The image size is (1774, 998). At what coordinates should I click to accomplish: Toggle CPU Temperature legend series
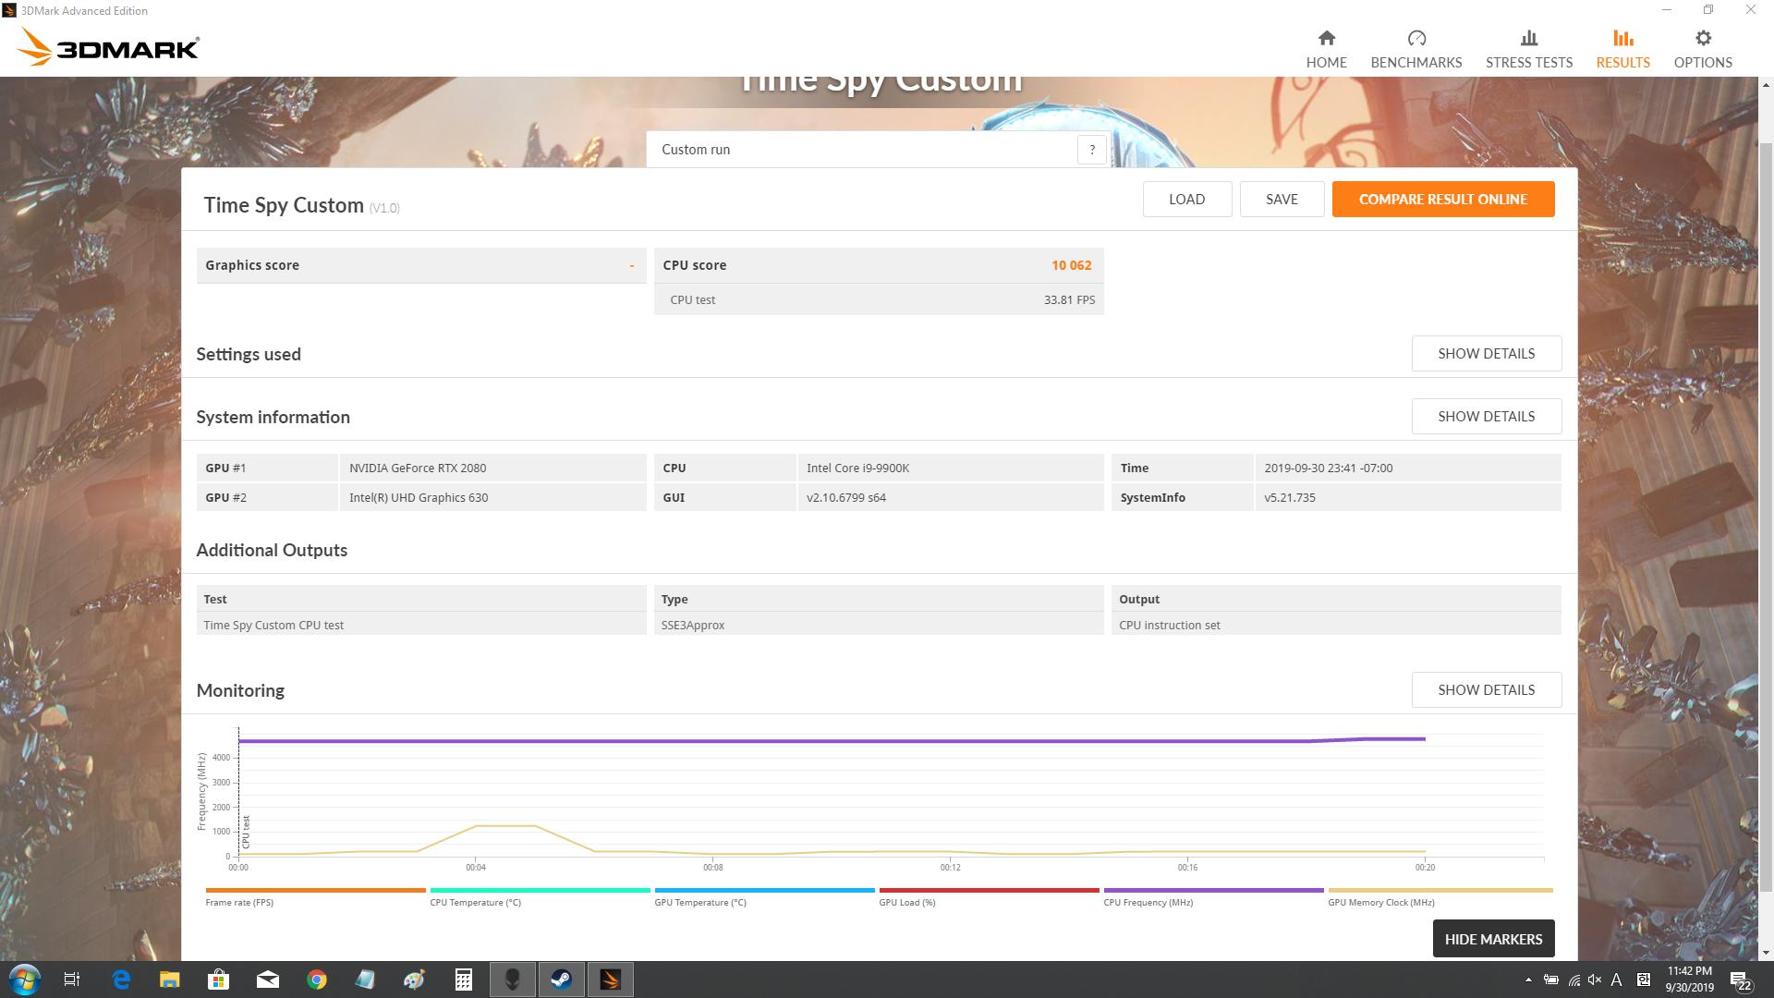click(x=540, y=897)
